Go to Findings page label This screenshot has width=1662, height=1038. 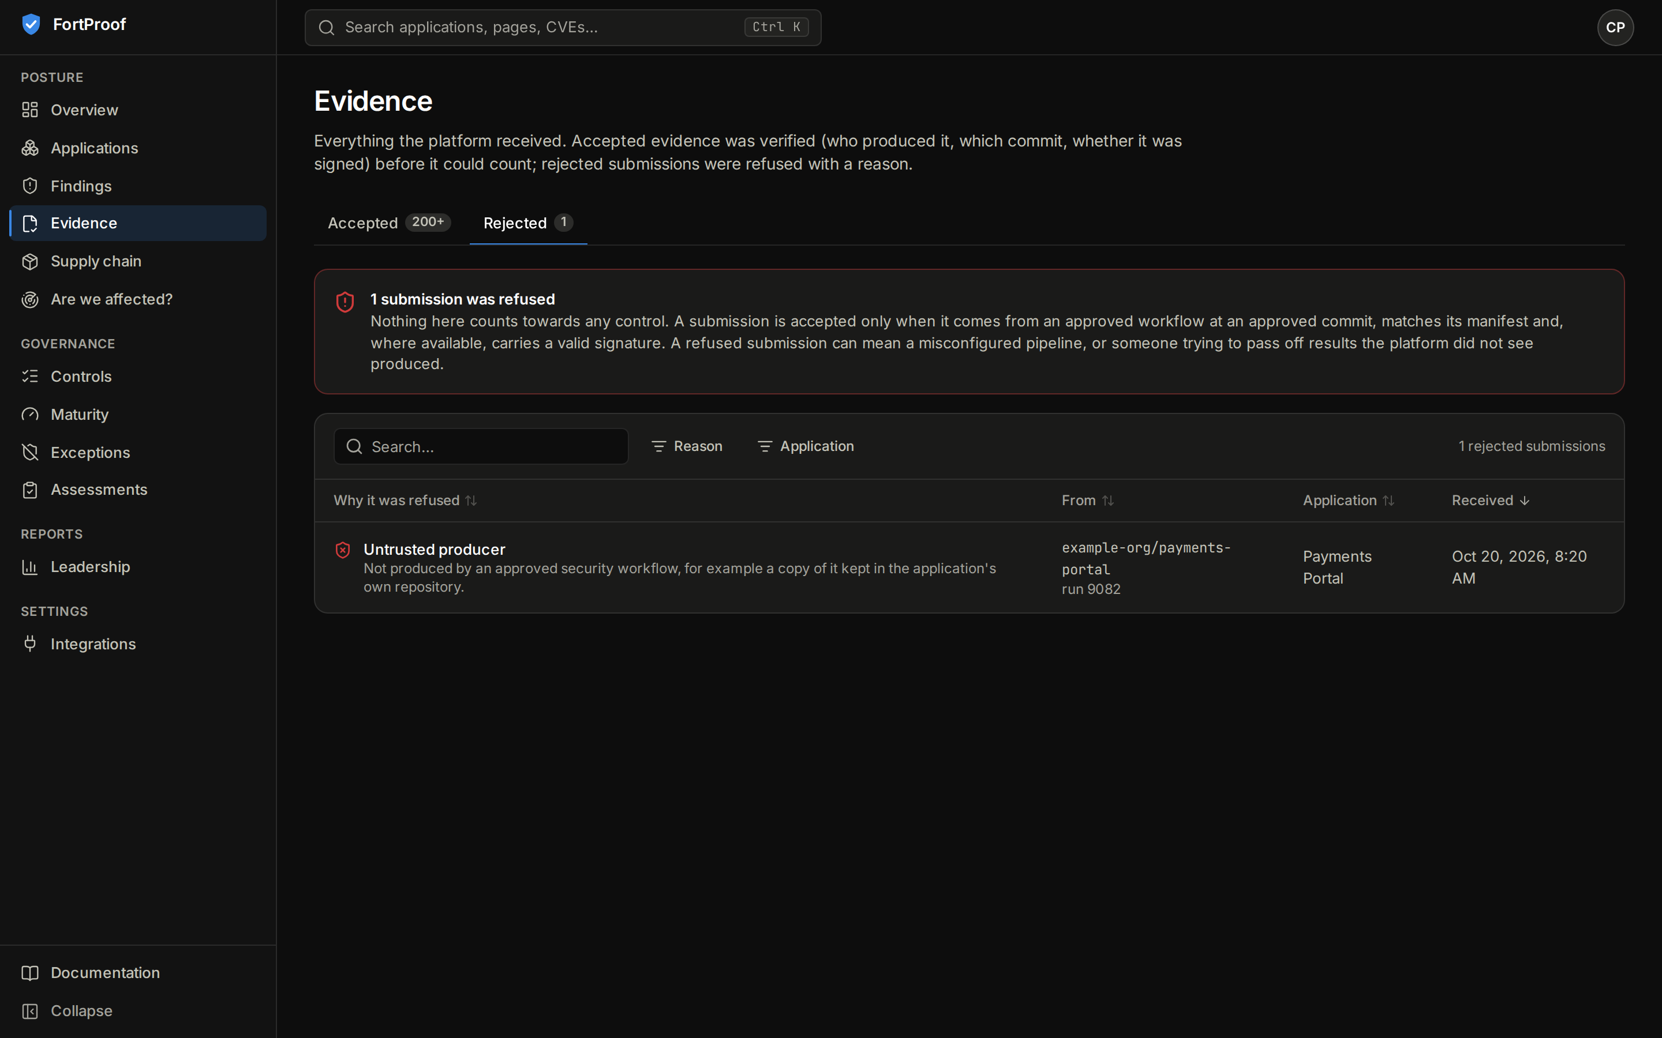[81, 186]
